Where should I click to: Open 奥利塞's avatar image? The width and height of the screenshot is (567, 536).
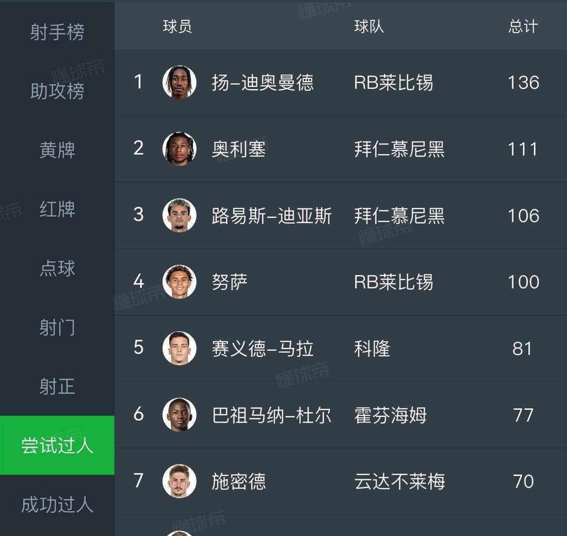[180, 149]
